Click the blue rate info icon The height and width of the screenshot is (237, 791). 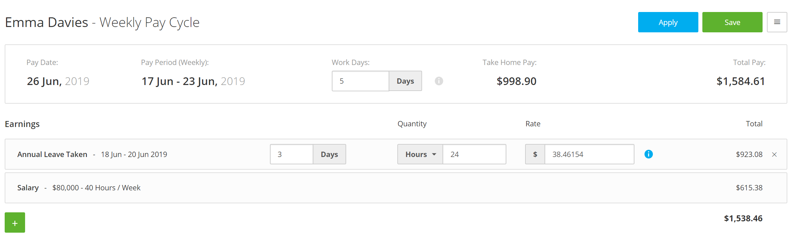[x=649, y=154]
